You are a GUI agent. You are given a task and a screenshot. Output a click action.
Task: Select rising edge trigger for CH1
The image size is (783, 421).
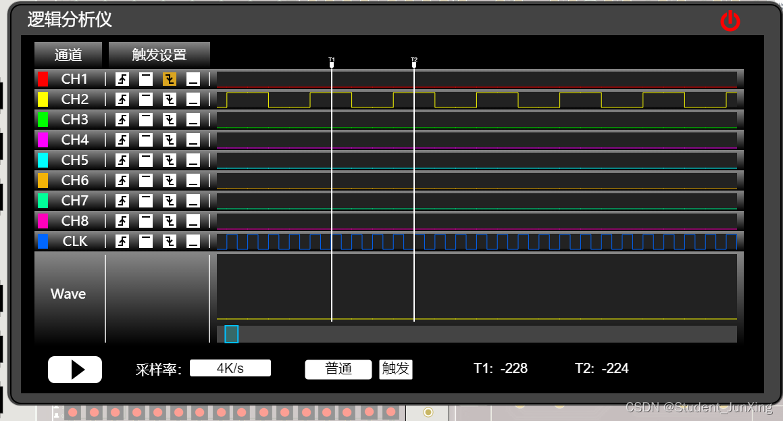click(x=122, y=79)
